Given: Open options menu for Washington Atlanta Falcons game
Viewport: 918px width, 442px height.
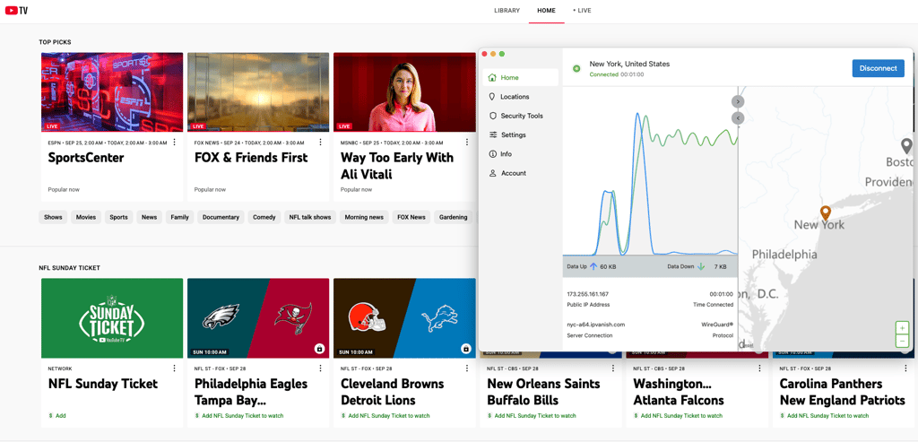Looking at the screenshot, I should pos(759,368).
